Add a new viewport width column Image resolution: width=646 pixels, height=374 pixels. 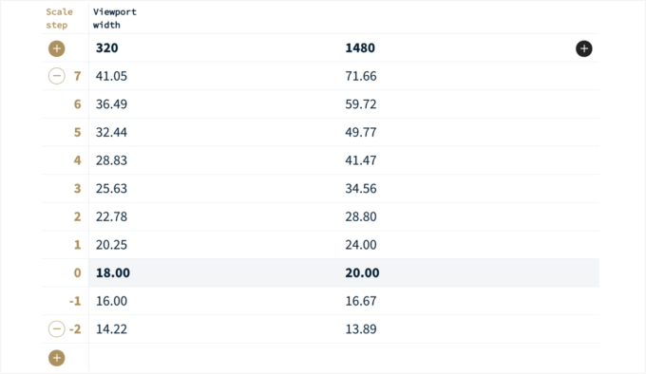pyautogui.click(x=584, y=48)
